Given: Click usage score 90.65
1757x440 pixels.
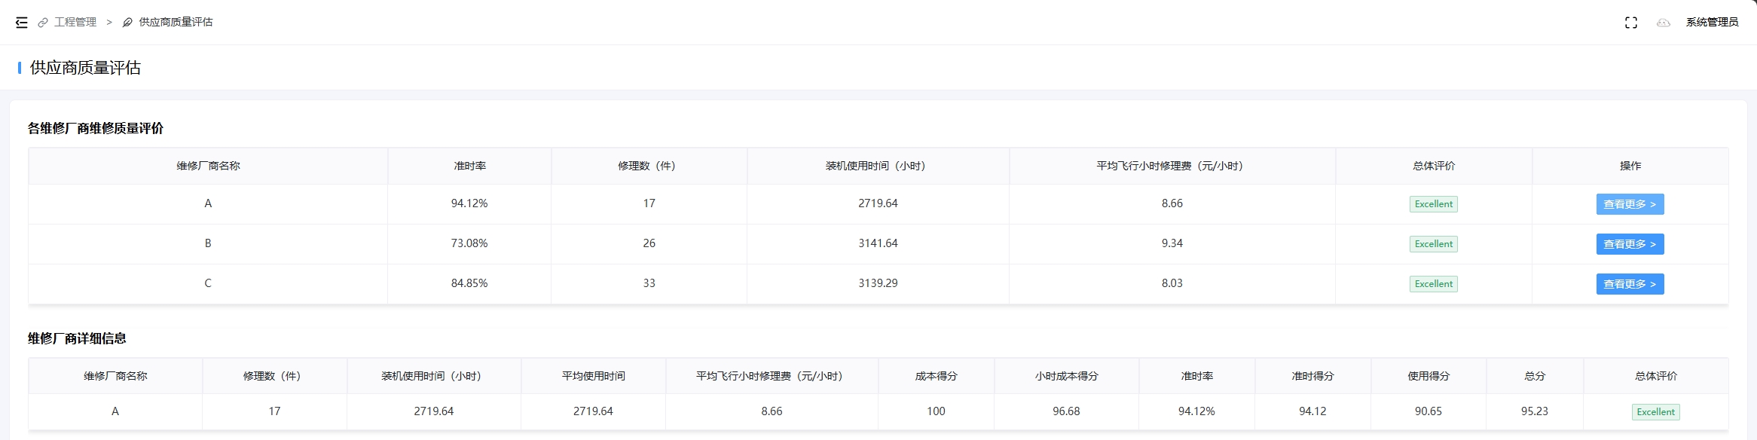Looking at the screenshot, I should (x=1429, y=411).
